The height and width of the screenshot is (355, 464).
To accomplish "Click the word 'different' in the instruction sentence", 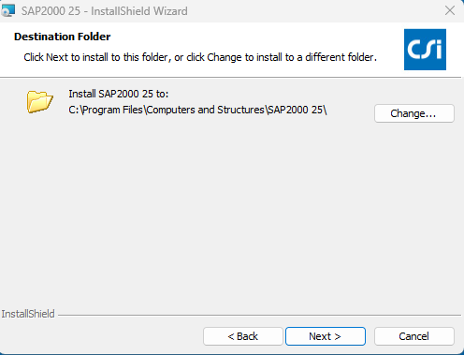I will point(326,57).
